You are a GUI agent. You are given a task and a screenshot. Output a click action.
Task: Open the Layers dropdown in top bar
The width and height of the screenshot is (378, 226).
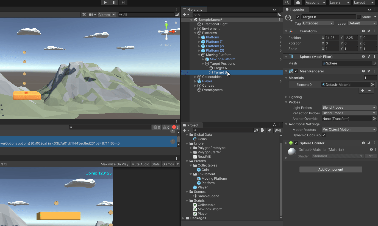tap(340, 2)
